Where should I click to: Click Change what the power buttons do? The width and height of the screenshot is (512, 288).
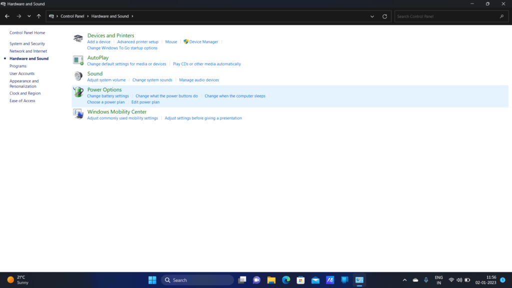click(166, 96)
